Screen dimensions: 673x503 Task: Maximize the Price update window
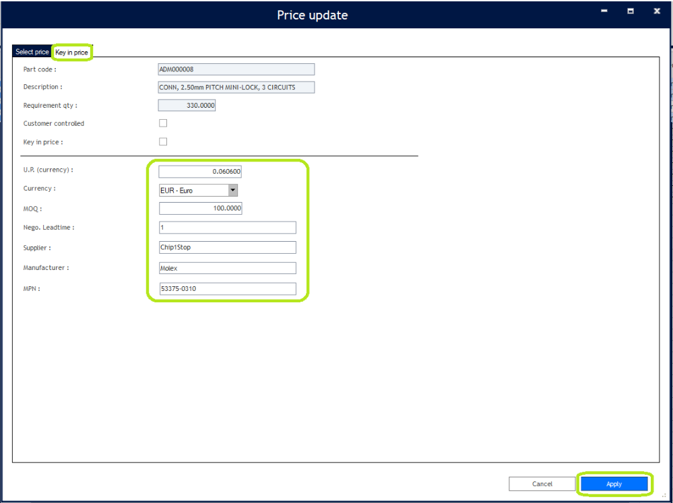click(630, 11)
